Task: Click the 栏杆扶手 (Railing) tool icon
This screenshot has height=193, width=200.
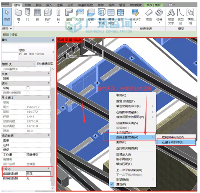Action: pos(135,12)
